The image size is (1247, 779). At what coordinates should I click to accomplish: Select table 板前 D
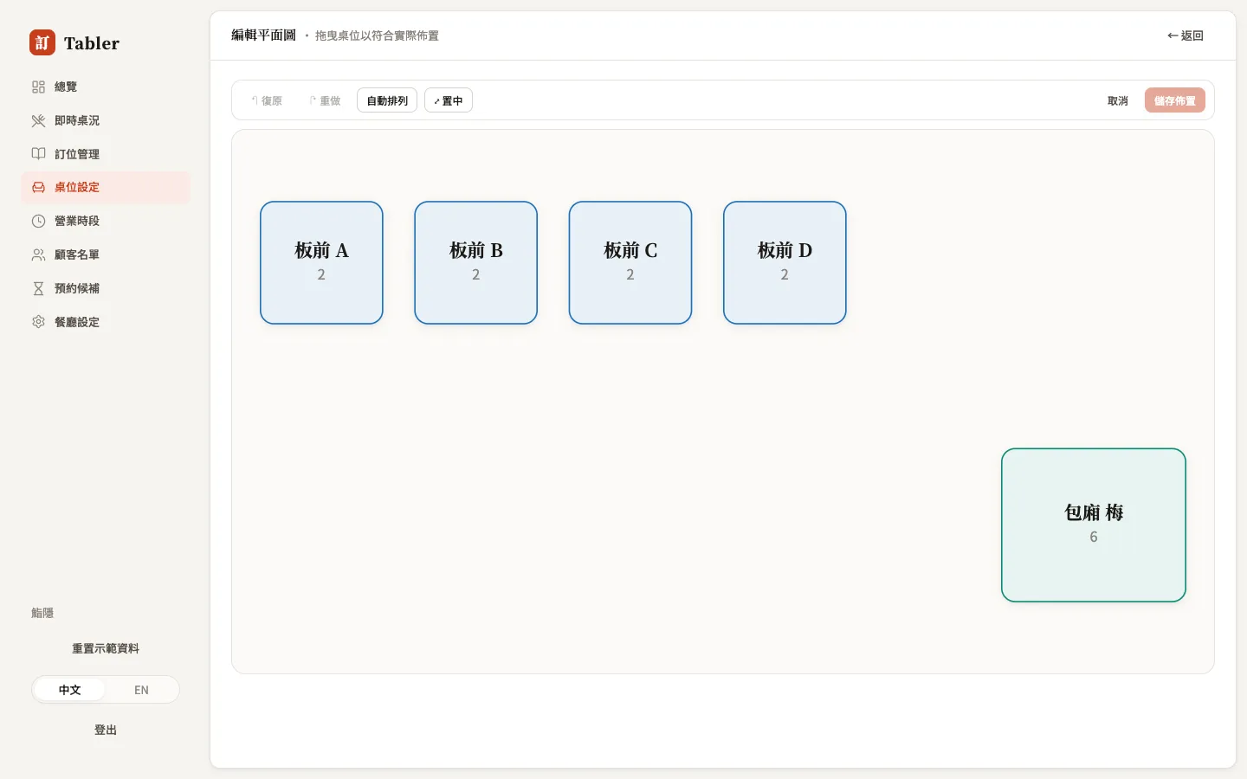click(x=785, y=263)
